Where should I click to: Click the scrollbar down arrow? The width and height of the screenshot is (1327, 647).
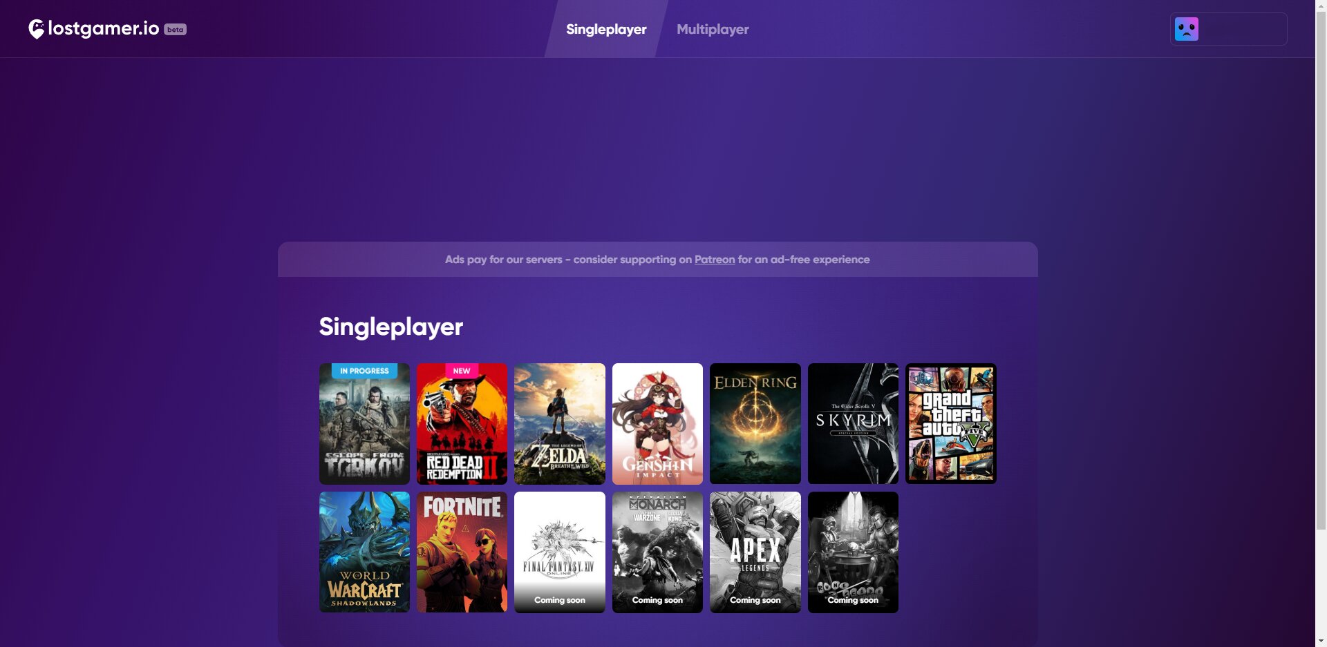1321,641
